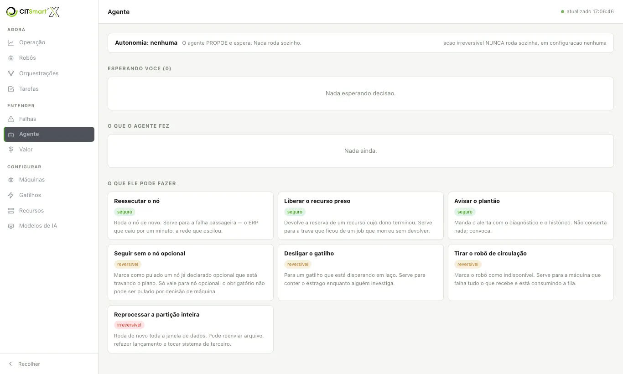This screenshot has height=374, width=623.
Task: Click reversivel badge under Desligar o gatilho
Action: [x=298, y=264]
